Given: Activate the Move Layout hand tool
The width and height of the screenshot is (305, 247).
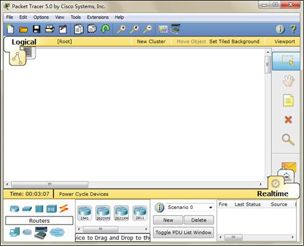Looking at the screenshot, I should coord(288,81).
